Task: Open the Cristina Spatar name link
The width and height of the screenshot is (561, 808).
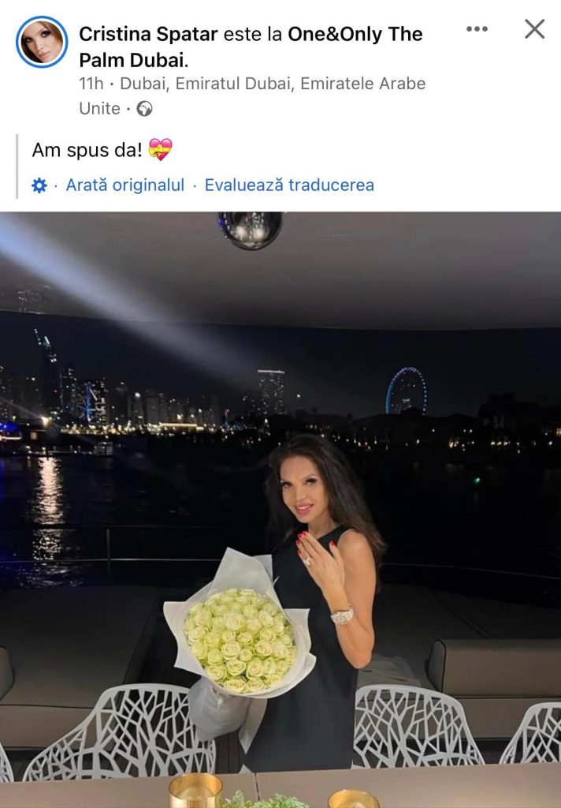Action: [x=148, y=34]
